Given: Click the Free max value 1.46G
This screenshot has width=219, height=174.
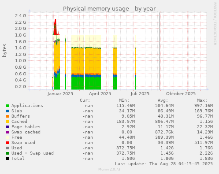Looking at the screenshot, I should 206,137.
